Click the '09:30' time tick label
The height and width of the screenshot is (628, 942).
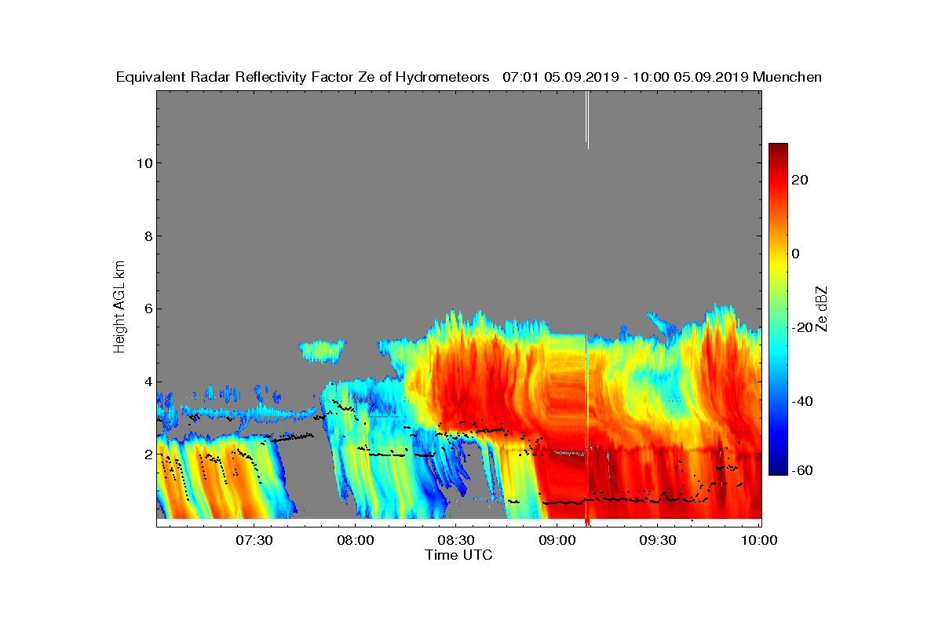point(659,540)
